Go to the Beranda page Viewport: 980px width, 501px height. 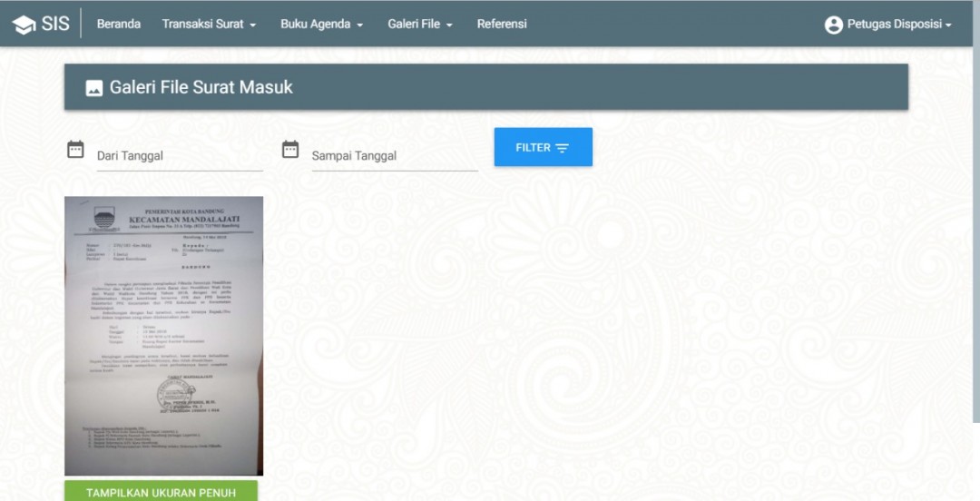click(x=119, y=24)
